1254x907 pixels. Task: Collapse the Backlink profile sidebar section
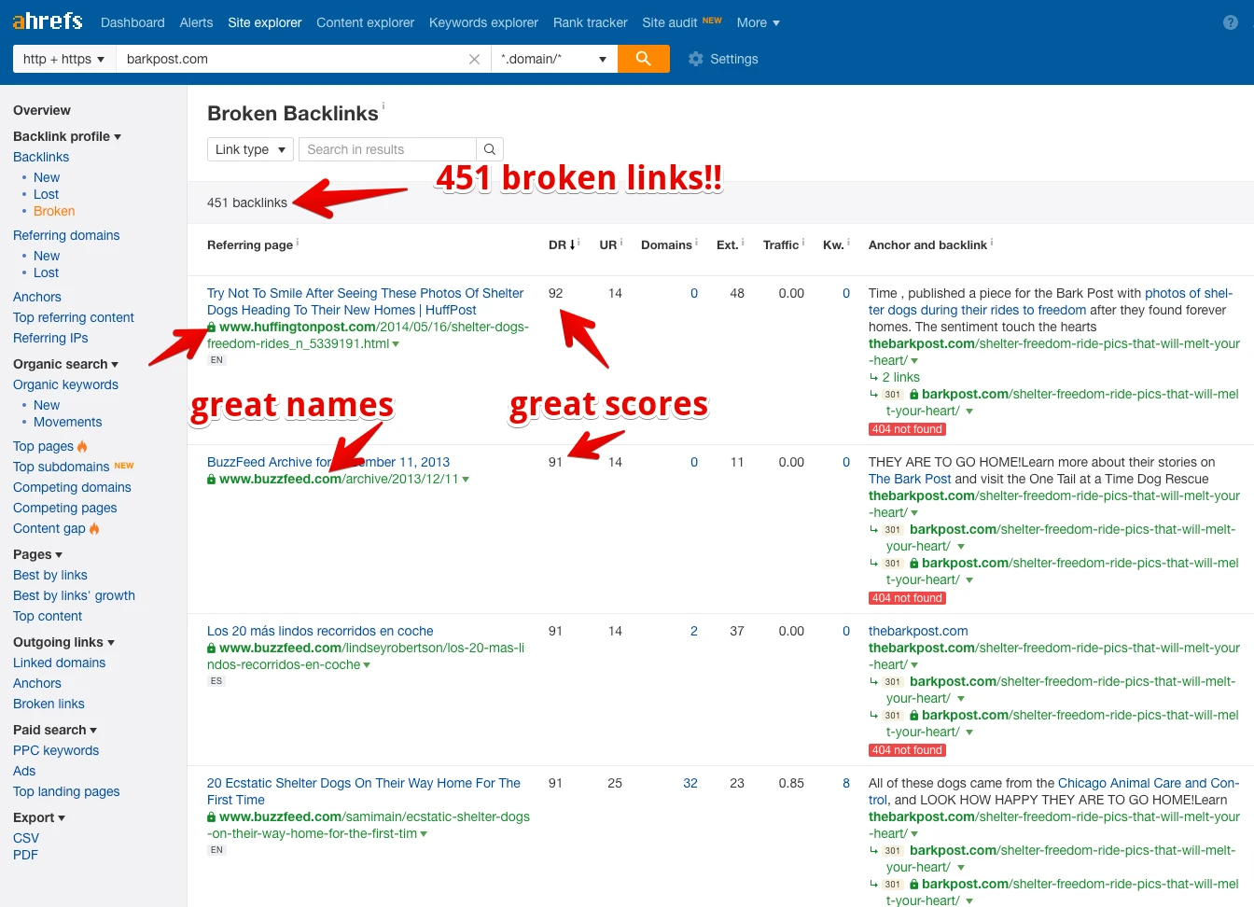pyautogui.click(x=118, y=136)
